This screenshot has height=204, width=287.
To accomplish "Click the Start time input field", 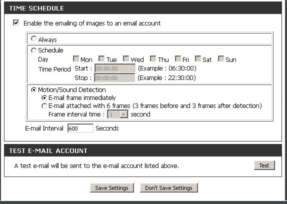I will point(115,68).
